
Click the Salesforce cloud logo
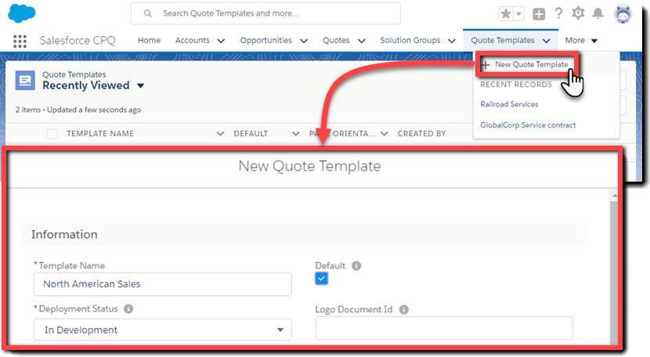tap(22, 13)
